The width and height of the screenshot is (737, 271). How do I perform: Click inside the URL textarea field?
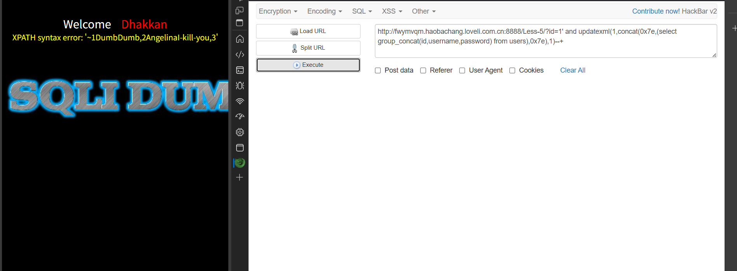click(546, 41)
